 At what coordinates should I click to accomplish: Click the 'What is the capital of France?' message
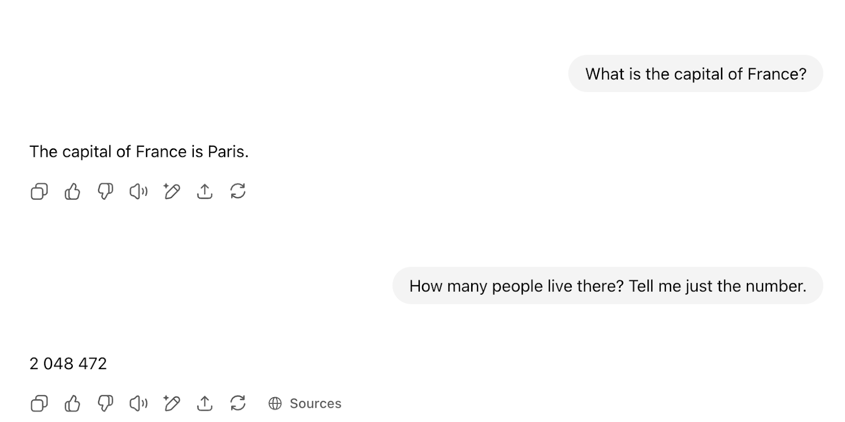(696, 74)
